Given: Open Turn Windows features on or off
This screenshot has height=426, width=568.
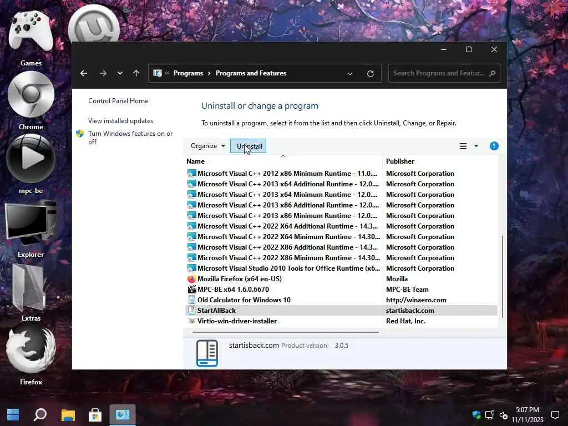Looking at the screenshot, I should pyautogui.click(x=130, y=138).
